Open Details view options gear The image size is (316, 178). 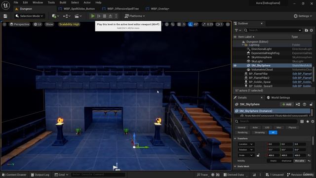point(313,121)
